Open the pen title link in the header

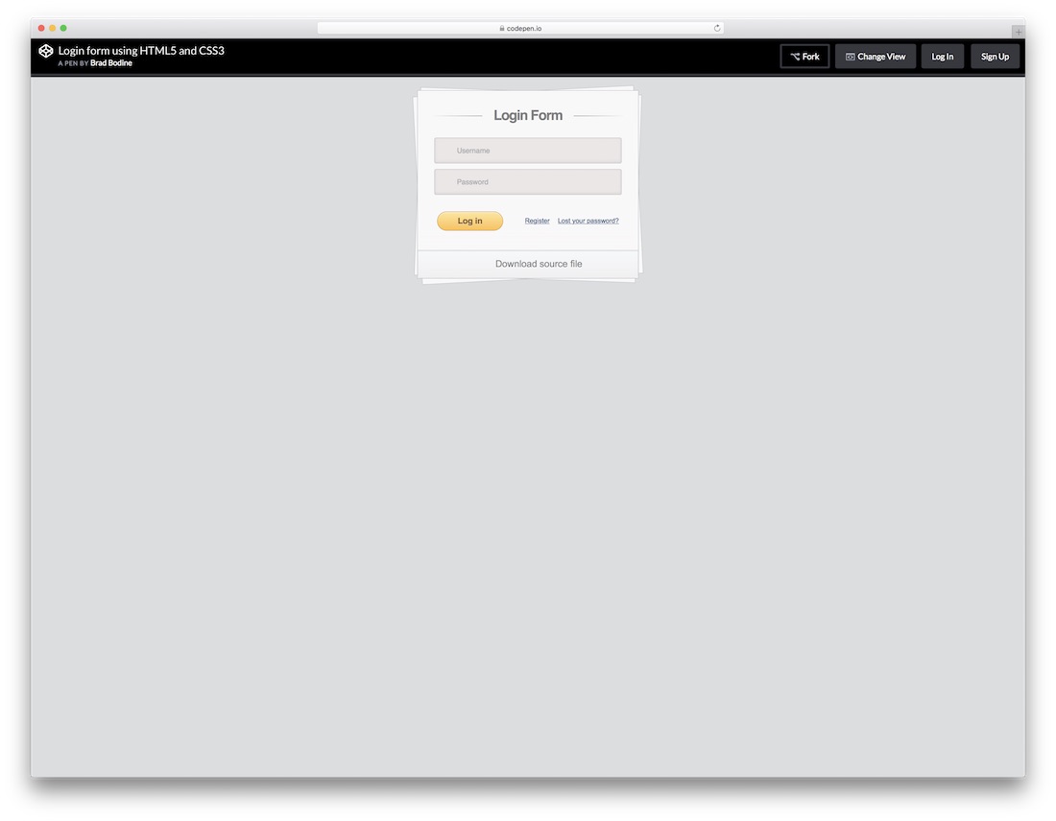point(141,50)
